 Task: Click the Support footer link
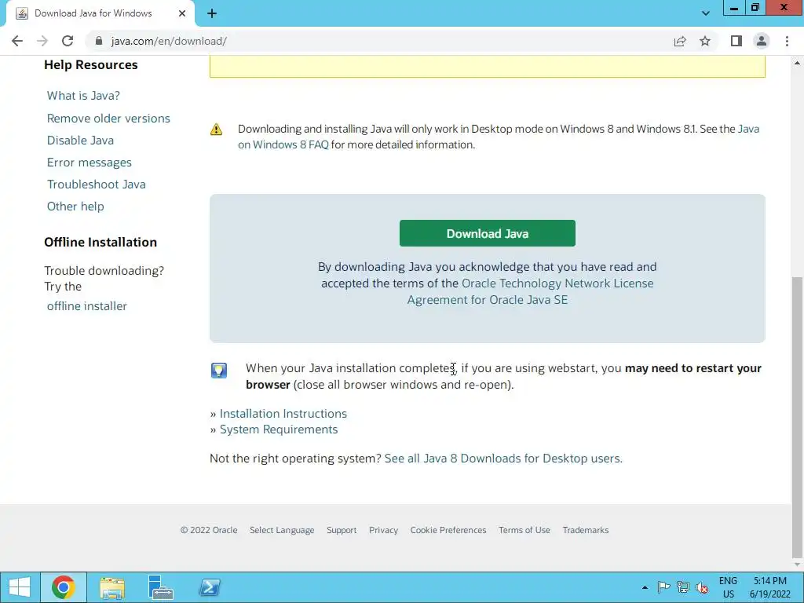(342, 530)
